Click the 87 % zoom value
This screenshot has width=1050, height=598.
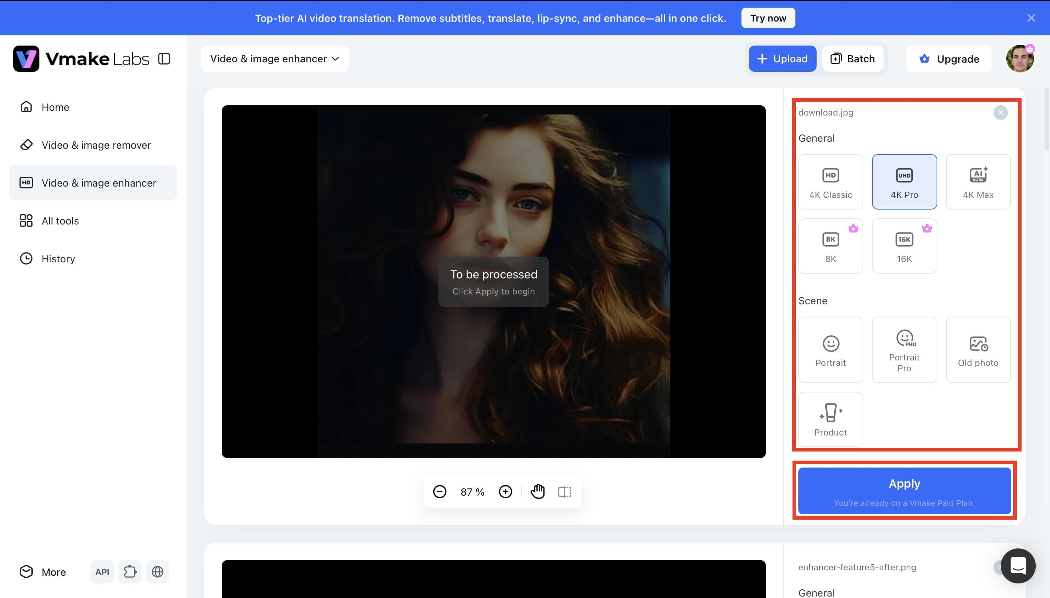473,492
